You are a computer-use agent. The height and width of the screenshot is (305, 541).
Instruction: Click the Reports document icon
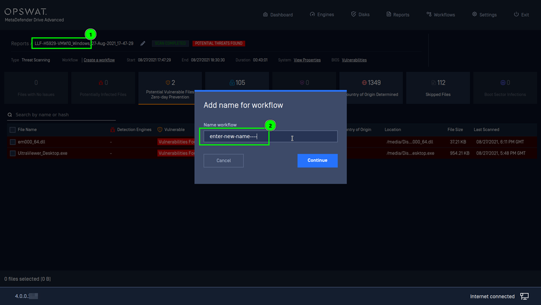(x=388, y=14)
